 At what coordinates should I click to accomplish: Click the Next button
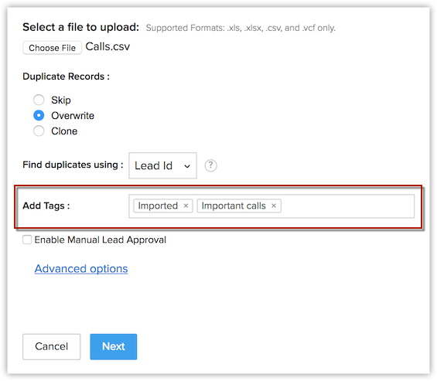click(114, 346)
